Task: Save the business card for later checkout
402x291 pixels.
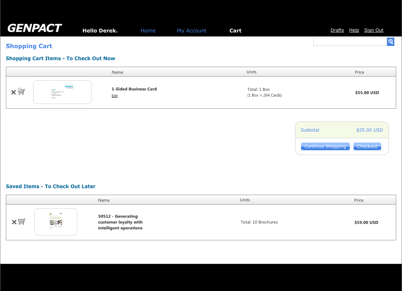Action: click(x=22, y=92)
